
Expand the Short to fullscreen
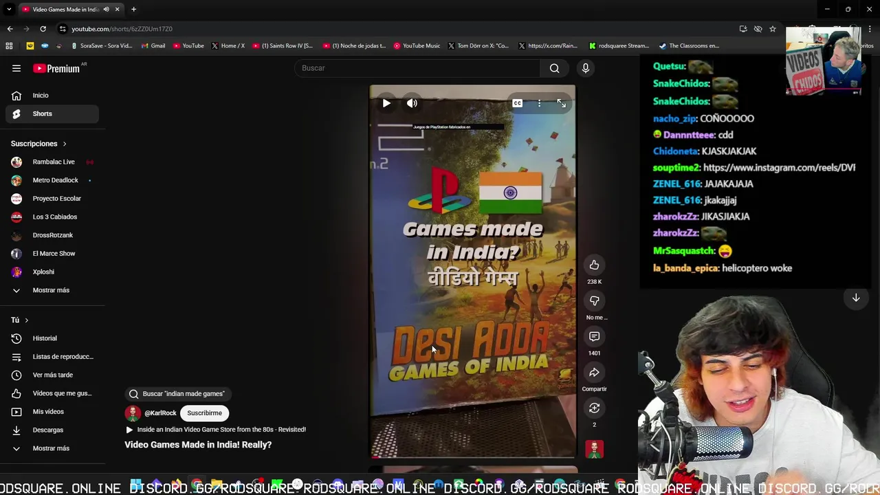562,103
